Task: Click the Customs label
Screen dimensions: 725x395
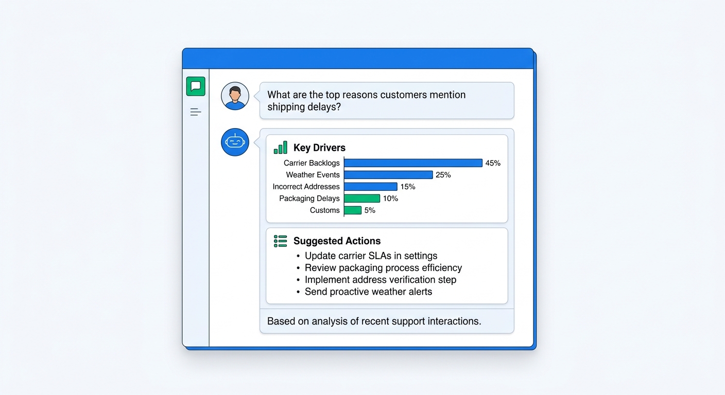Action: point(325,210)
